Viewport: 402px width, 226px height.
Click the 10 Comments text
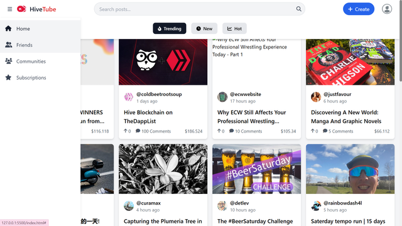pyautogui.click(x=249, y=131)
